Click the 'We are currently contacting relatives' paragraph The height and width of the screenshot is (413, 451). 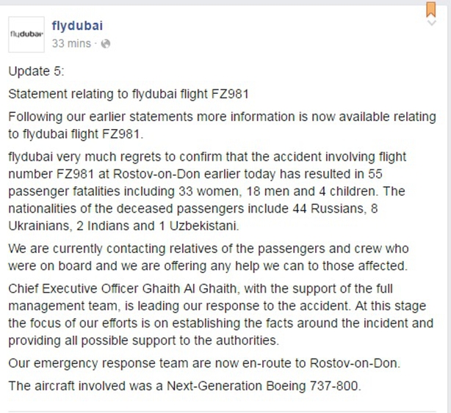point(209,257)
